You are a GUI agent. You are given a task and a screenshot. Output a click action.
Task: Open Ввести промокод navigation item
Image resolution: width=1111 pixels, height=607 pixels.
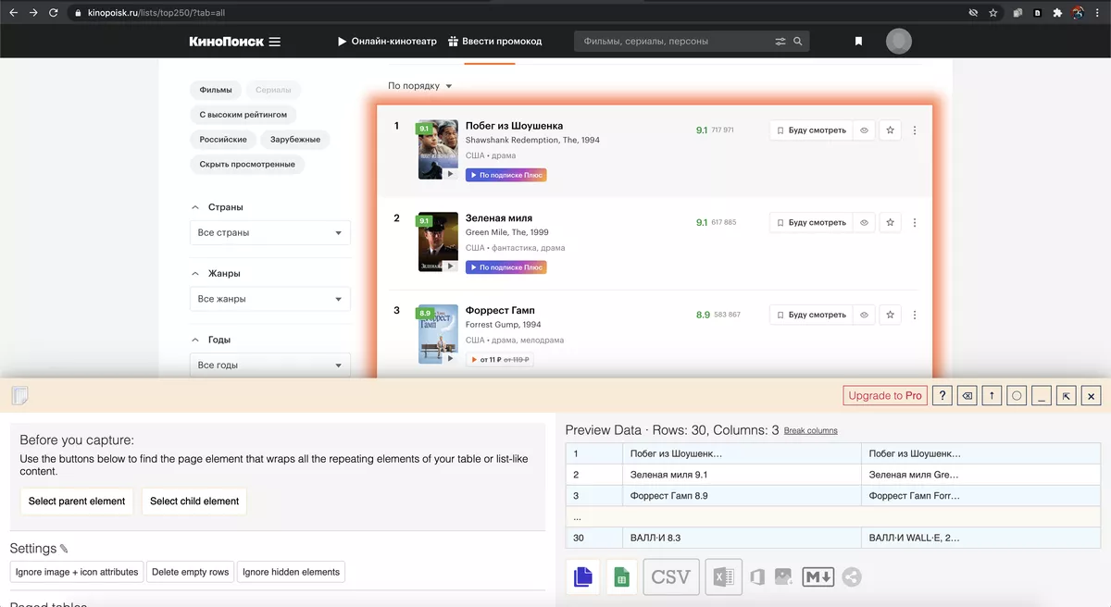pyautogui.click(x=495, y=42)
